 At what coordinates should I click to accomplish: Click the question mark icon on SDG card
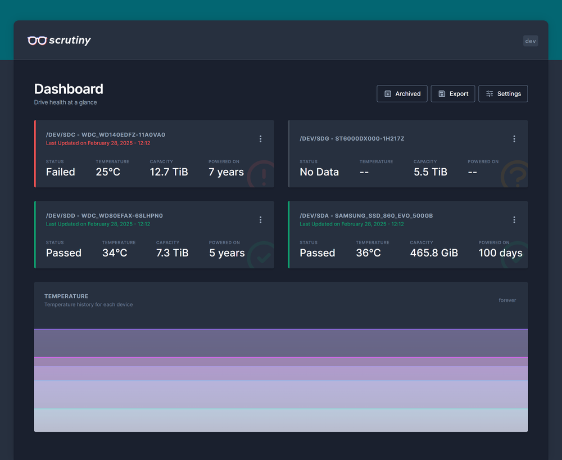click(515, 175)
